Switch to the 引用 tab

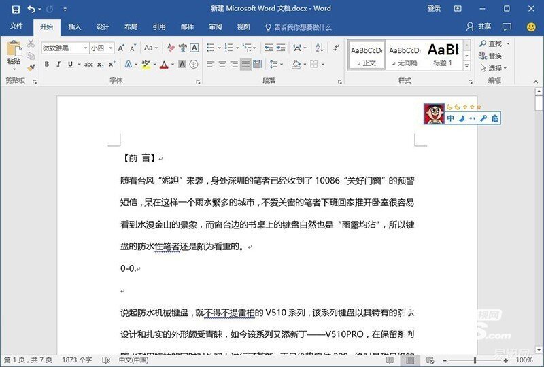(159, 27)
